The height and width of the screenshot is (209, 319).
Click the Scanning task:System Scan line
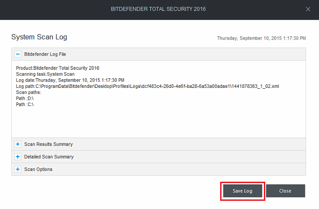(45, 74)
